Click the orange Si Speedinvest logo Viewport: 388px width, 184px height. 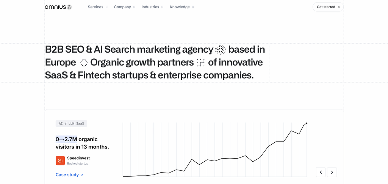coord(60,161)
